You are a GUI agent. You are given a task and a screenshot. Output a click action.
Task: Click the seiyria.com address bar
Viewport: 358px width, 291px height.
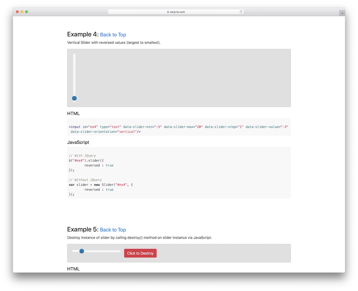[176, 12]
